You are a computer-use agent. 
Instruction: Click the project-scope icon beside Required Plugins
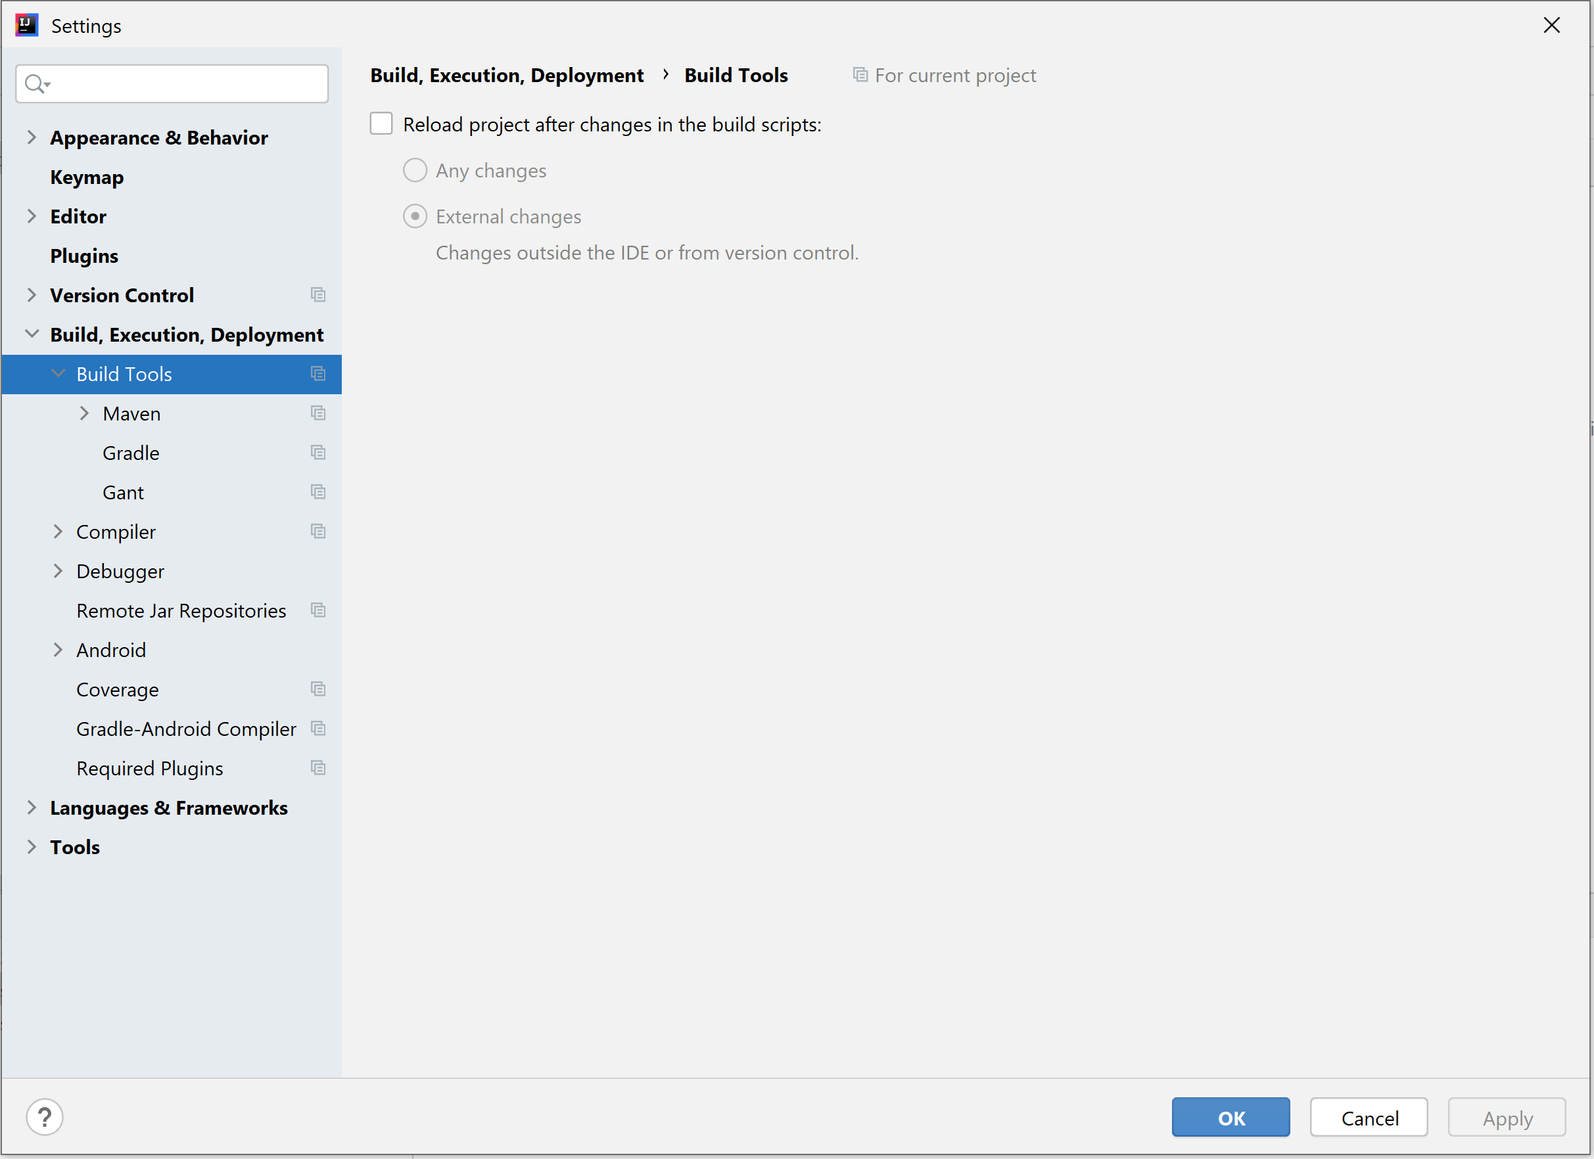pyautogui.click(x=317, y=768)
